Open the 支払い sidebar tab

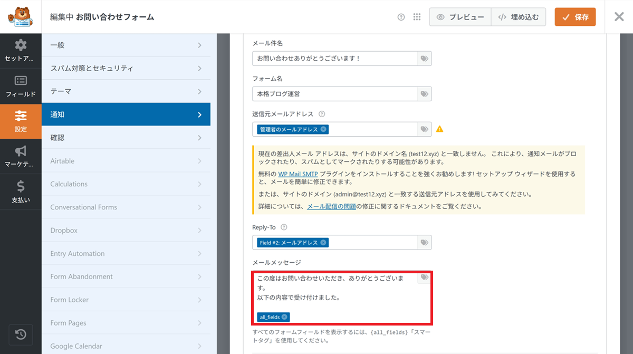21,192
